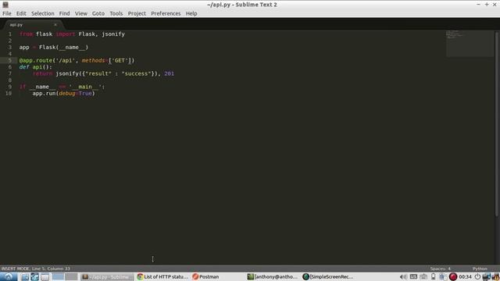This screenshot has width=500, height=281.
Task: Click 'Flask(__name__)' on line 3
Action: [x=63, y=48]
